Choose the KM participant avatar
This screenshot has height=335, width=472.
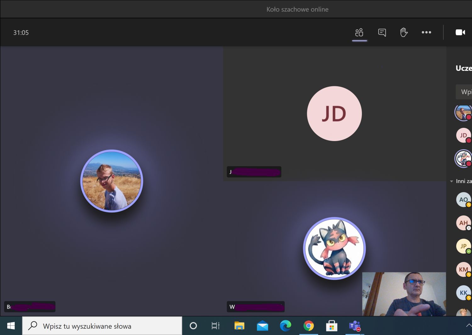click(463, 270)
